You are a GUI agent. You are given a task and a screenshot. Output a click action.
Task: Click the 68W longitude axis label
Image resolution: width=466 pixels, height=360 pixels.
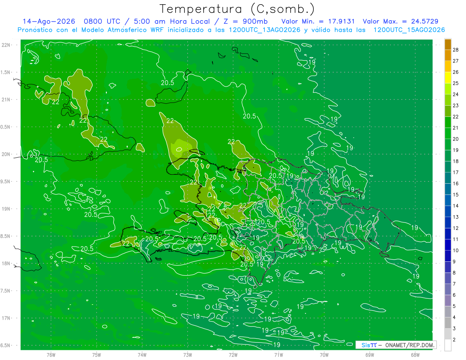coord(415,355)
